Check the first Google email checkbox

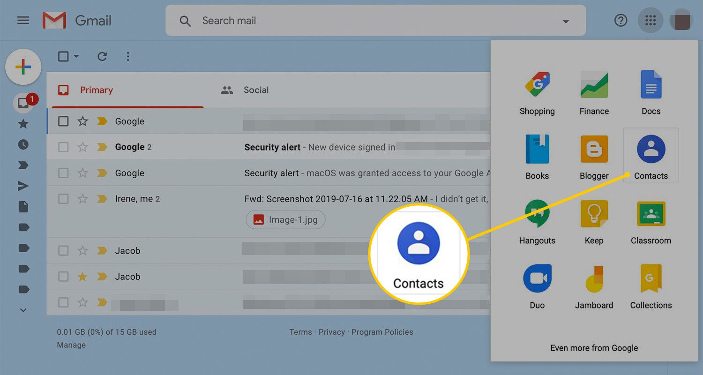click(x=63, y=121)
